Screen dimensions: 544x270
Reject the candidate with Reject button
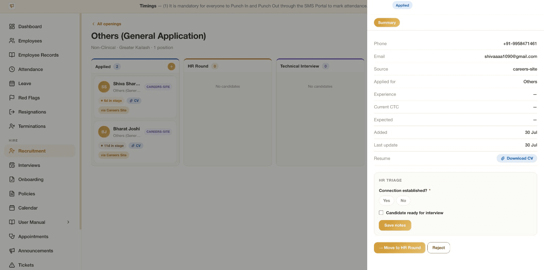point(439,248)
